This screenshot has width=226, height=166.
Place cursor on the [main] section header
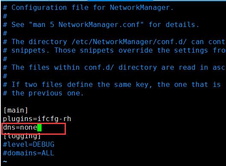[15, 110]
